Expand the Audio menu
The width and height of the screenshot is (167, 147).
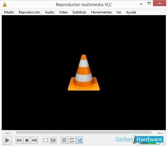point(50,12)
